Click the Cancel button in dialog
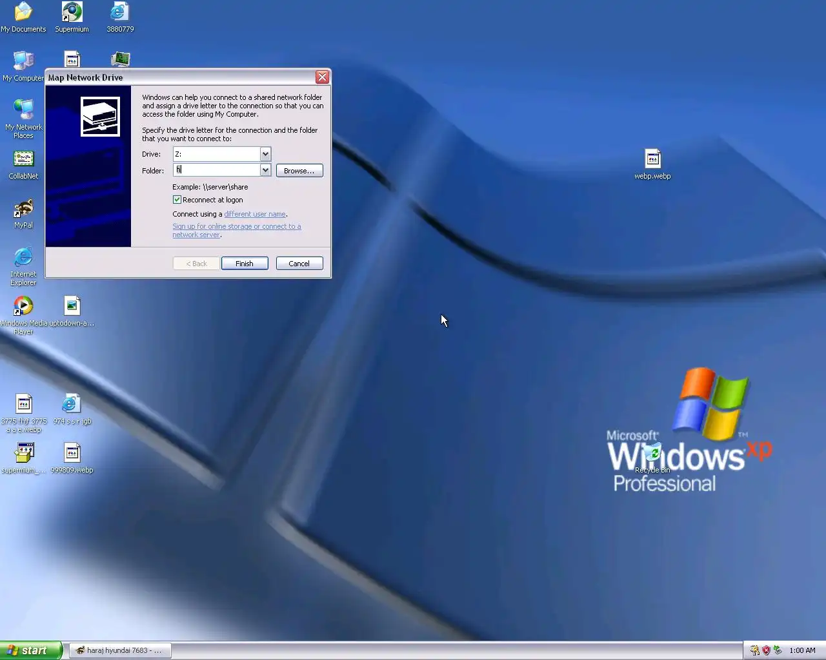The width and height of the screenshot is (826, 660). 299,264
